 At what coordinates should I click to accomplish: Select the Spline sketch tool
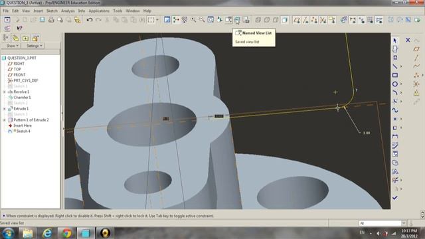click(395, 110)
